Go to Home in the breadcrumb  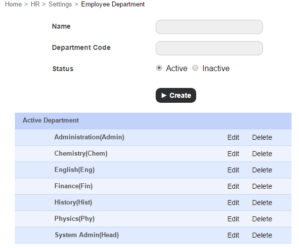(13, 4)
